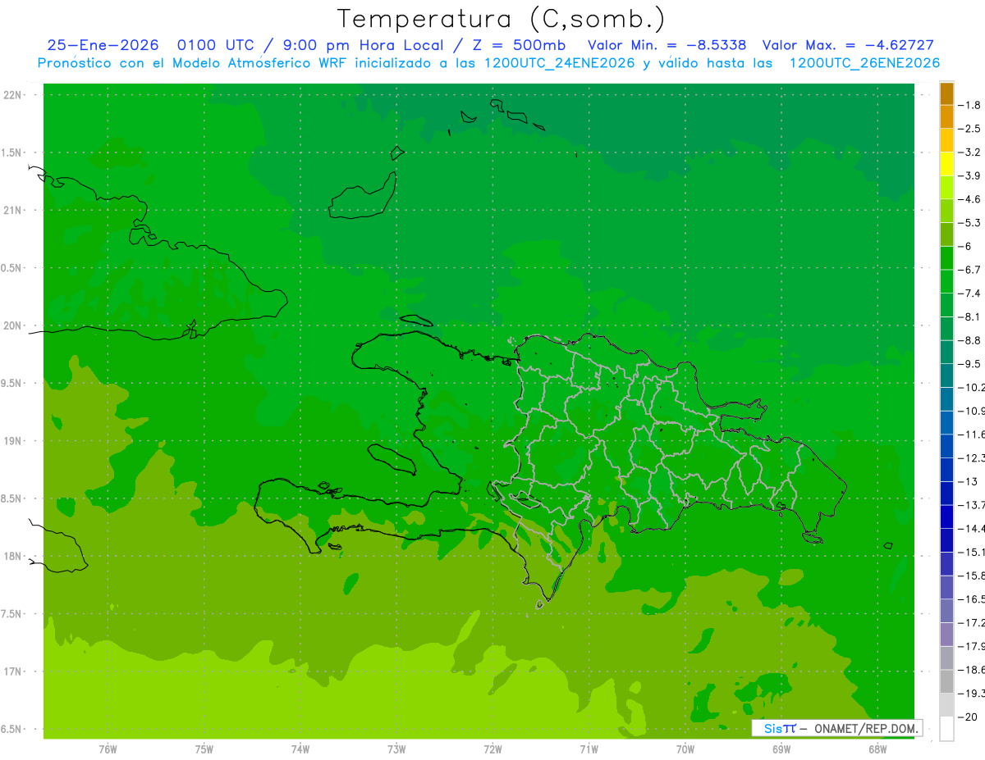
Task: Click the "70W" longitude label
Action: (x=685, y=749)
